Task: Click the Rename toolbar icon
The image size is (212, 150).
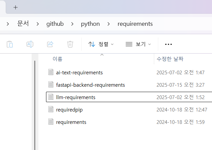Action: pos(30,44)
